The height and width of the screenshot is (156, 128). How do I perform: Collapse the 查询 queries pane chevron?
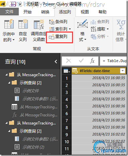coord(56,61)
